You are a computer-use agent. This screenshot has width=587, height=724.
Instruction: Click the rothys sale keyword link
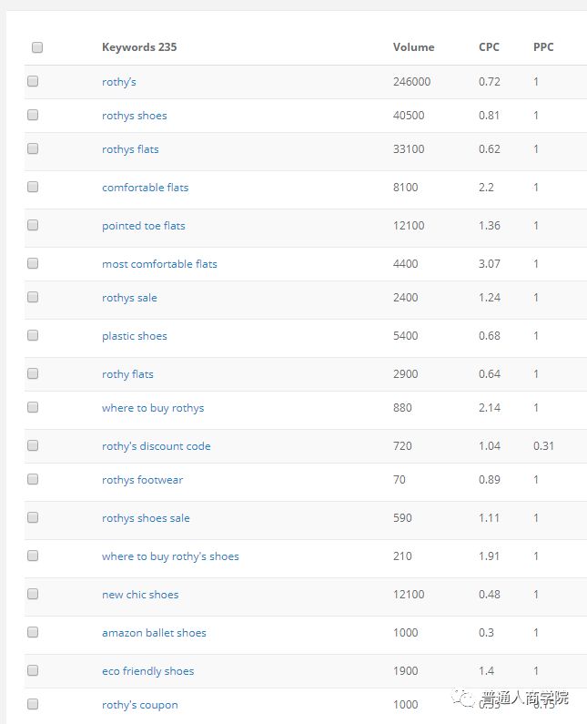coord(129,298)
